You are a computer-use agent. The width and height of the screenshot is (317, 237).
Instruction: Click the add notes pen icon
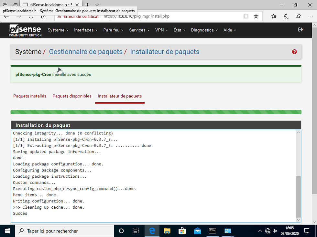coord(286,16)
